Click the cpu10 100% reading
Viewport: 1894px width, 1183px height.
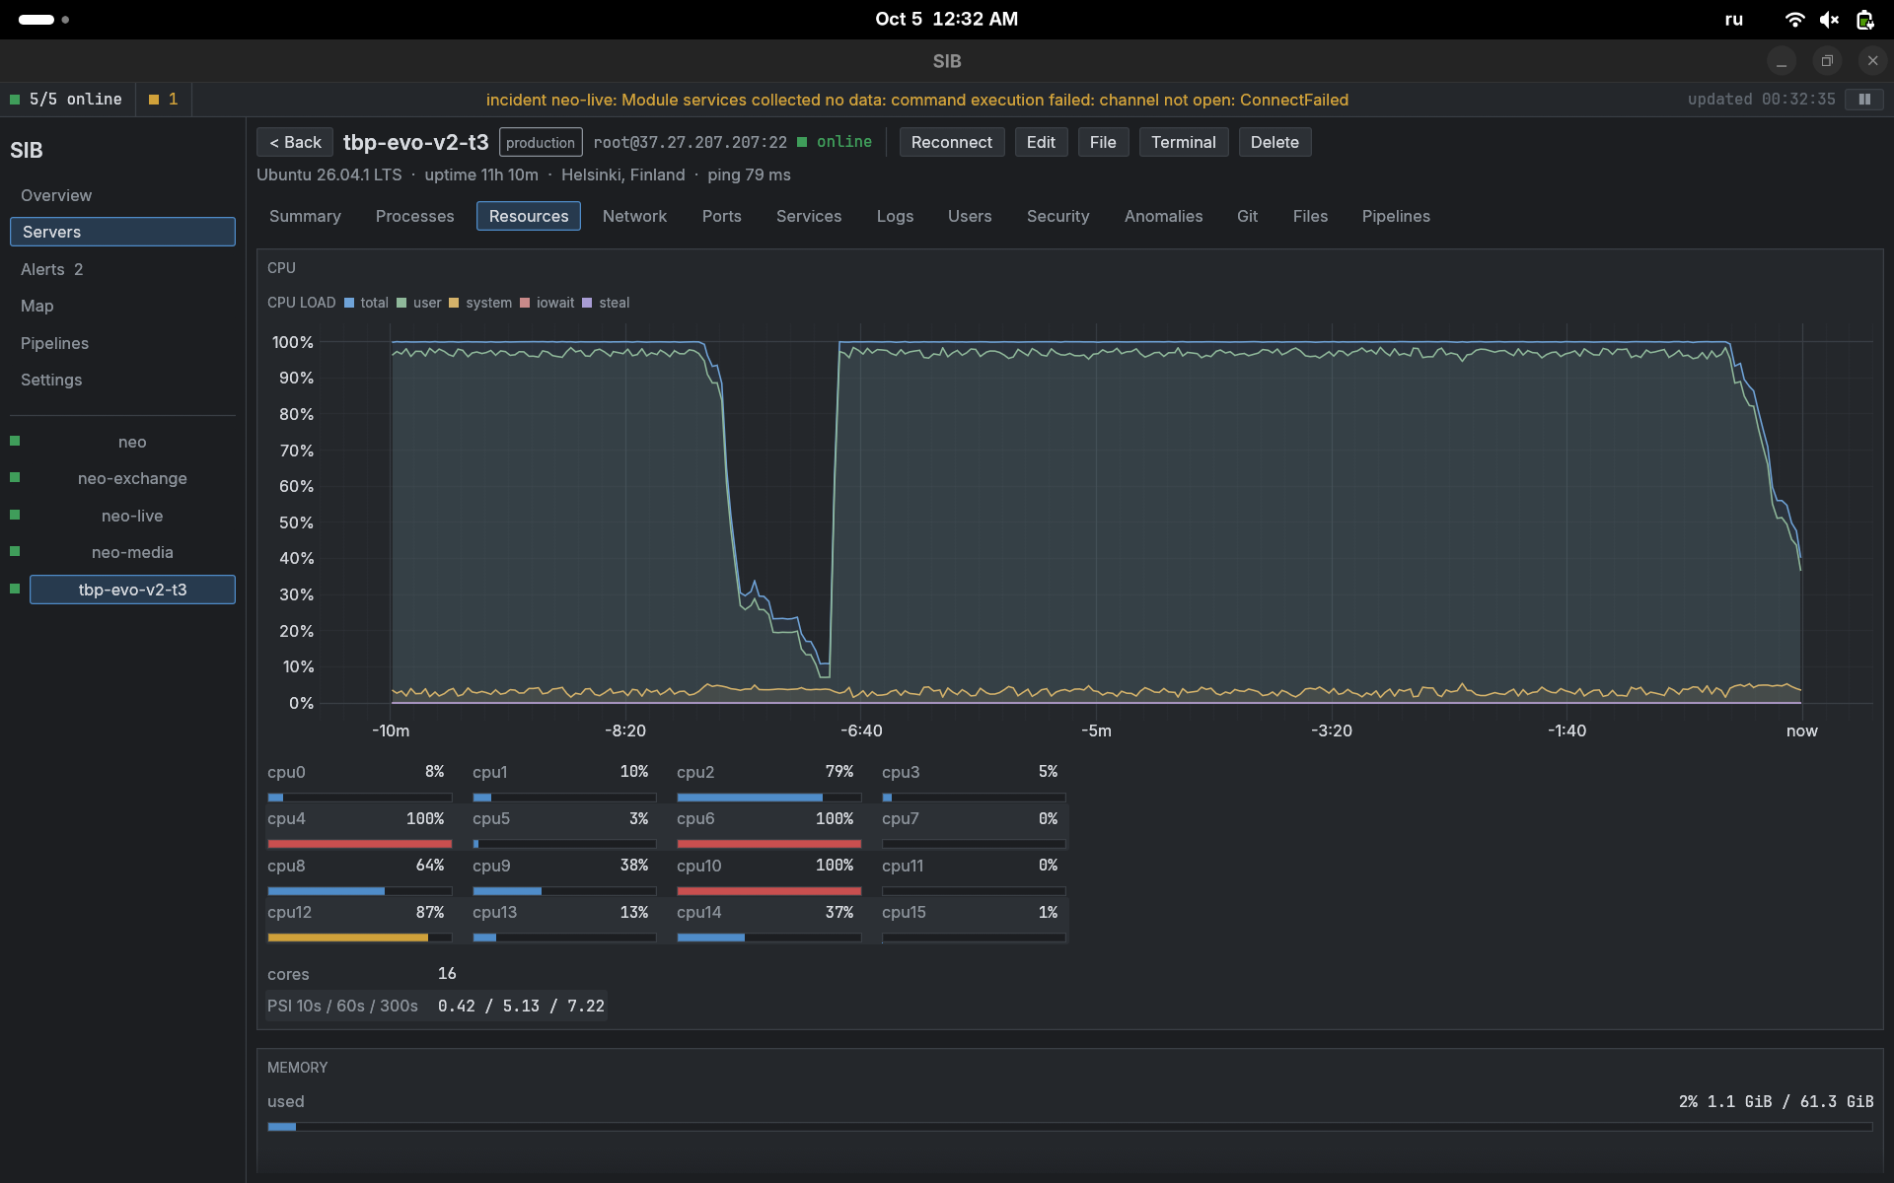(834, 865)
